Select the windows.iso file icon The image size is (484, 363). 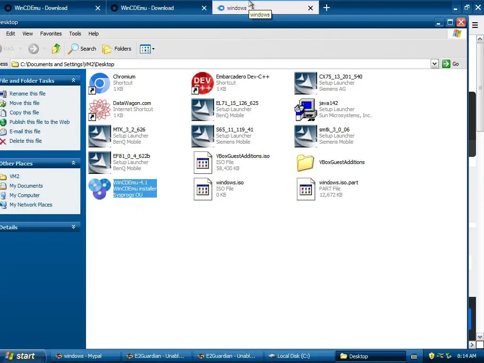pyautogui.click(x=202, y=189)
